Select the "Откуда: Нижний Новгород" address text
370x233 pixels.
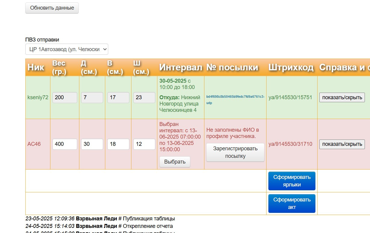180,104
